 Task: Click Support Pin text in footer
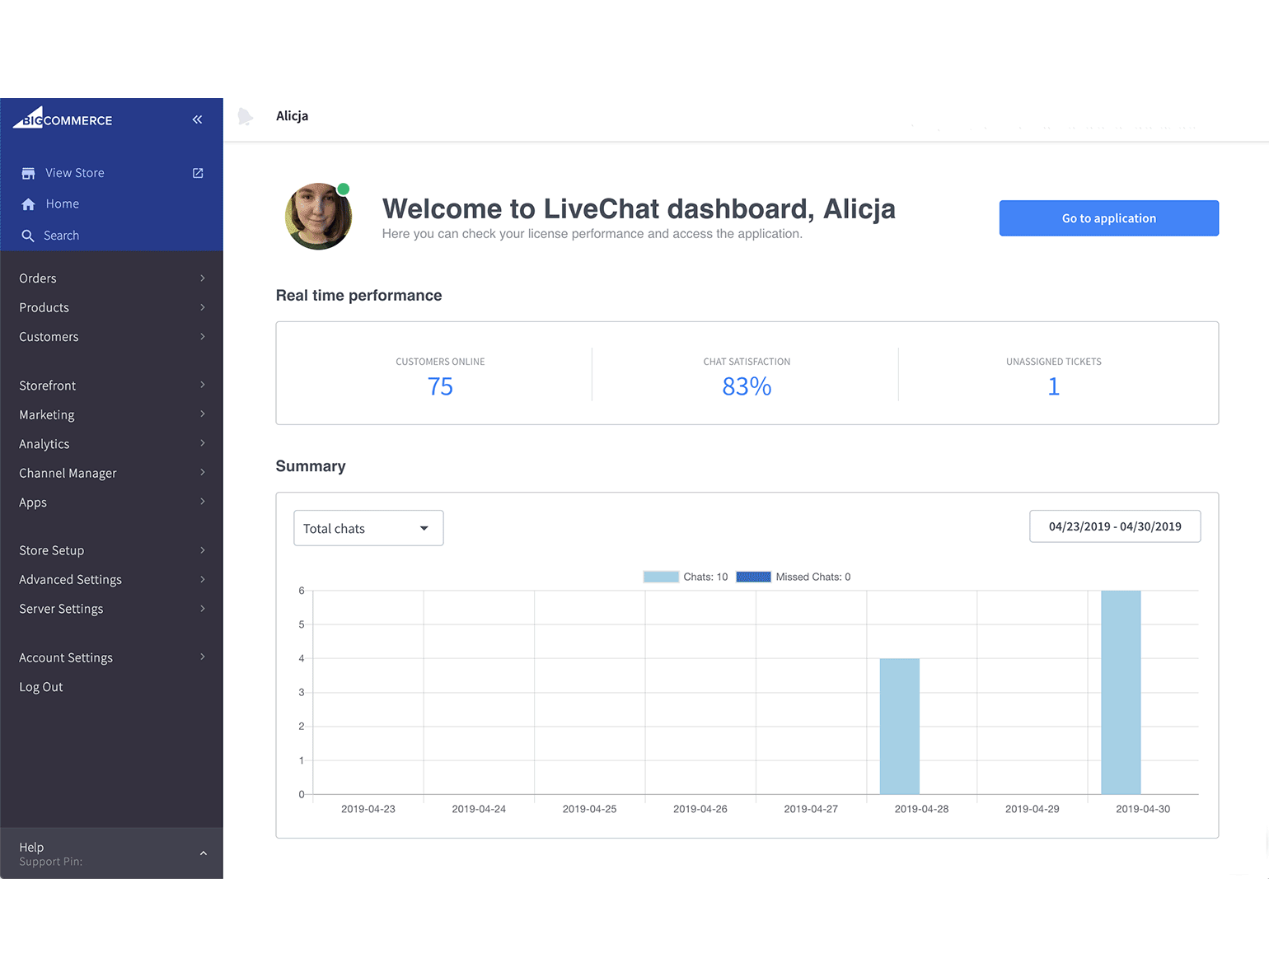click(51, 862)
